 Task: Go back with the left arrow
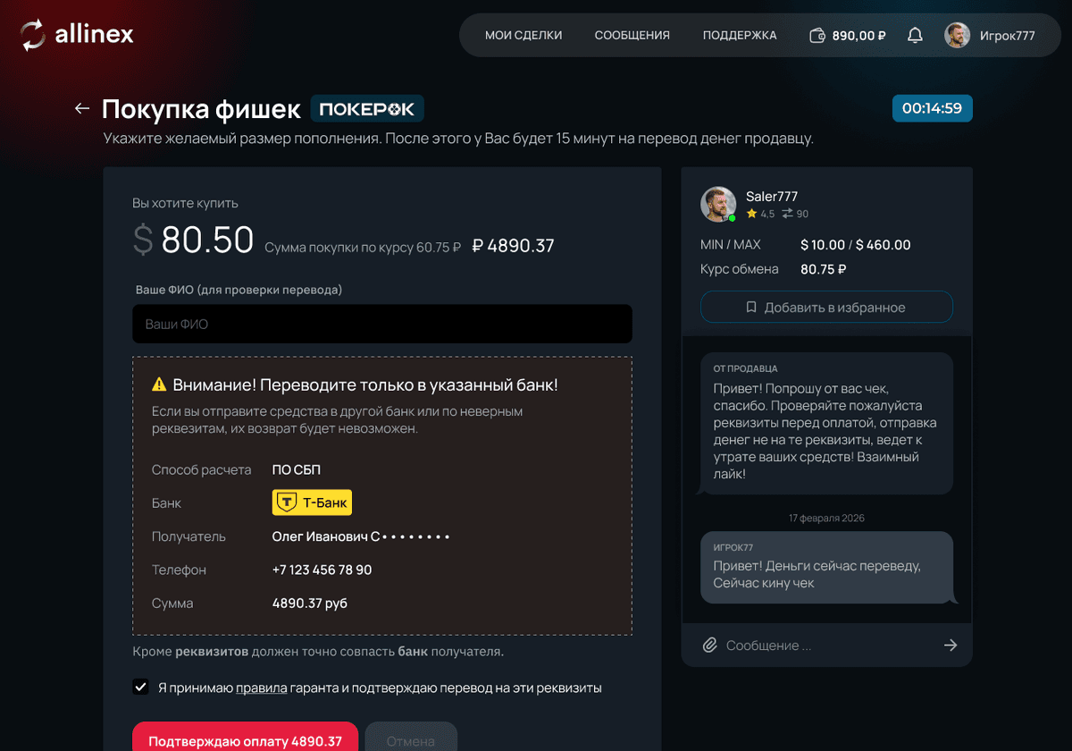point(82,108)
